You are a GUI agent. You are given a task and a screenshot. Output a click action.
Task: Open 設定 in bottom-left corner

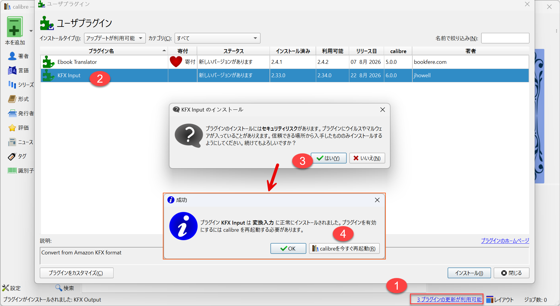[x=11, y=288]
